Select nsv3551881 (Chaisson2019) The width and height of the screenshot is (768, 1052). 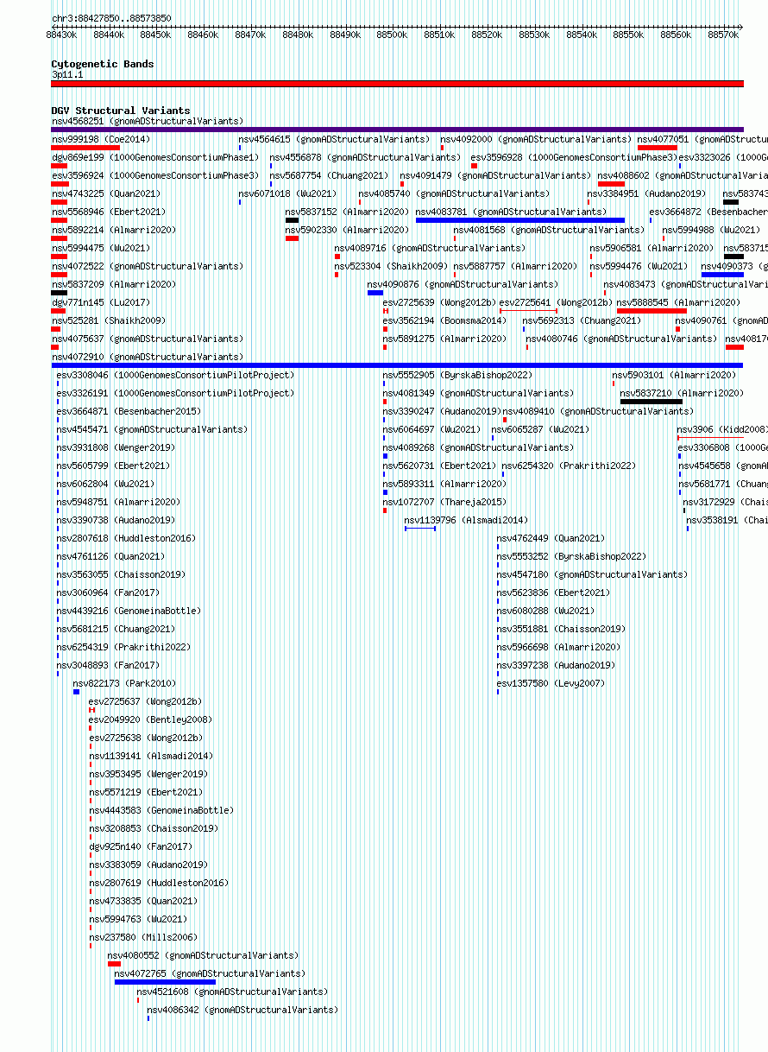click(562, 629)
